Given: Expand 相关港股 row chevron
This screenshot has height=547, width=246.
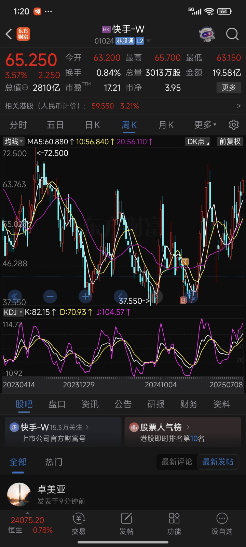Looking at the screenshot, I should point(238,106).
